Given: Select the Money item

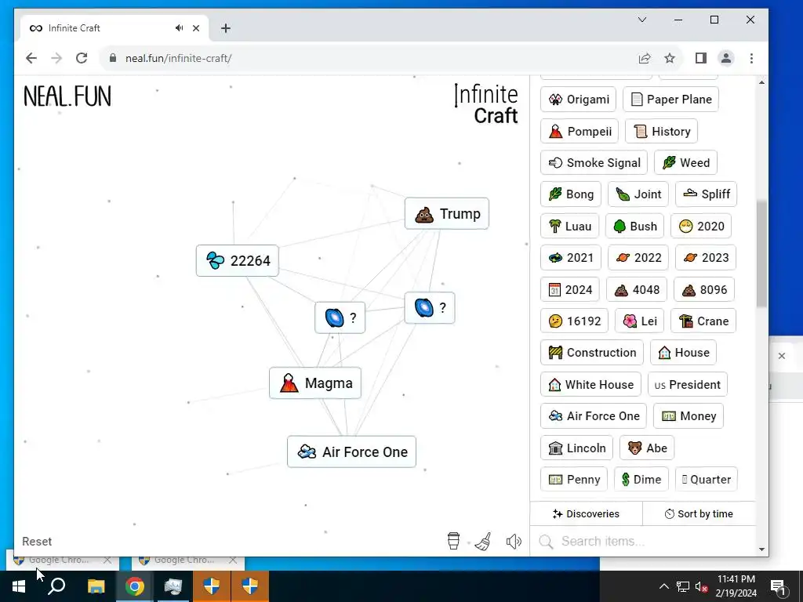Looking at the screenshot, I should [689, 415].
